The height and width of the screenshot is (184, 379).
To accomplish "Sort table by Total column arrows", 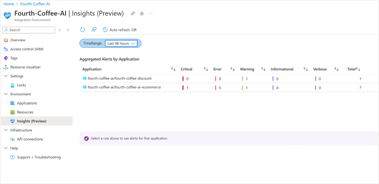I will (358, 69).
